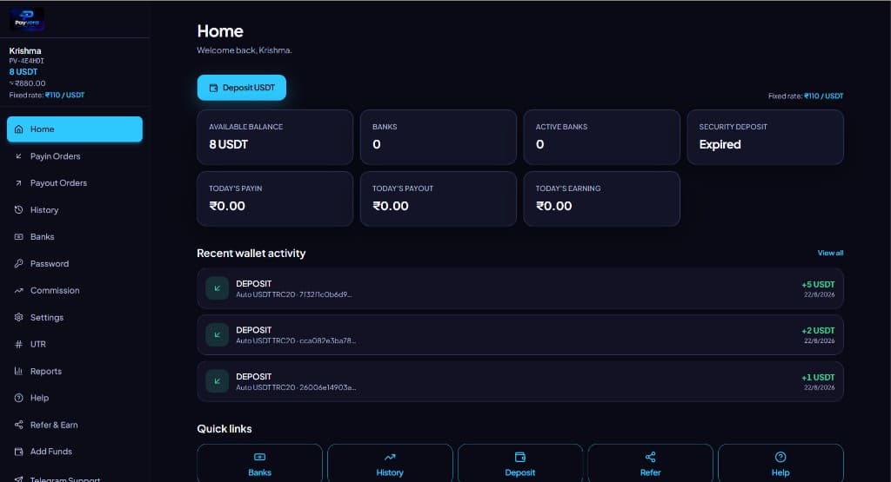Open the Reports sidebar entry
The image size is (891, 482).
coord(75,371)
